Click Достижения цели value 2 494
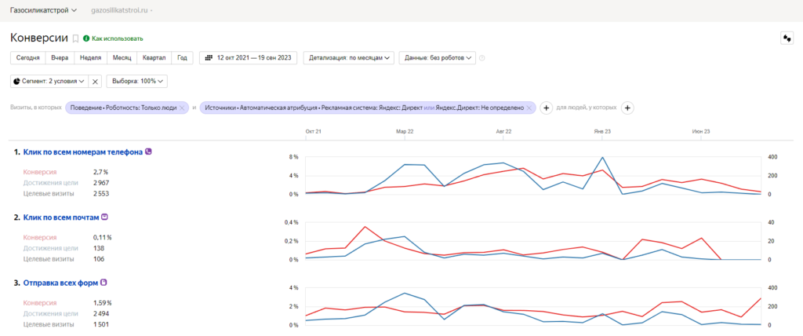Viewport: 803px width, 336px height. click(101, 313)
